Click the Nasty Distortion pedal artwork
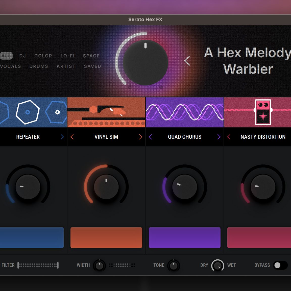 coord(258,112)
